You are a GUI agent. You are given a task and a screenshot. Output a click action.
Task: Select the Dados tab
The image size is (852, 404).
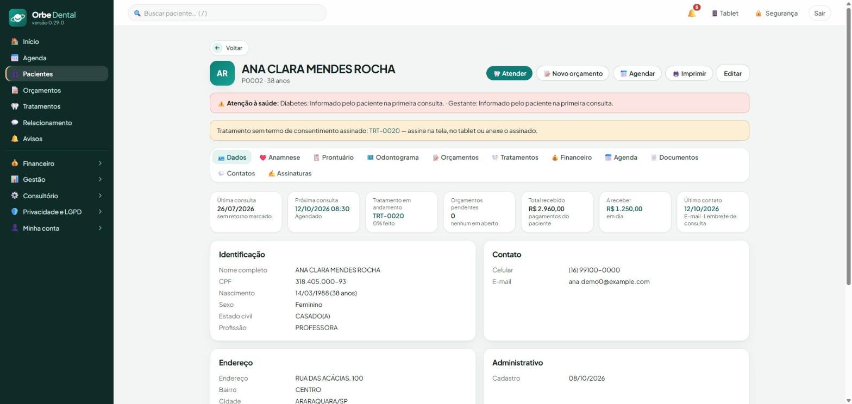pos(232,157)
